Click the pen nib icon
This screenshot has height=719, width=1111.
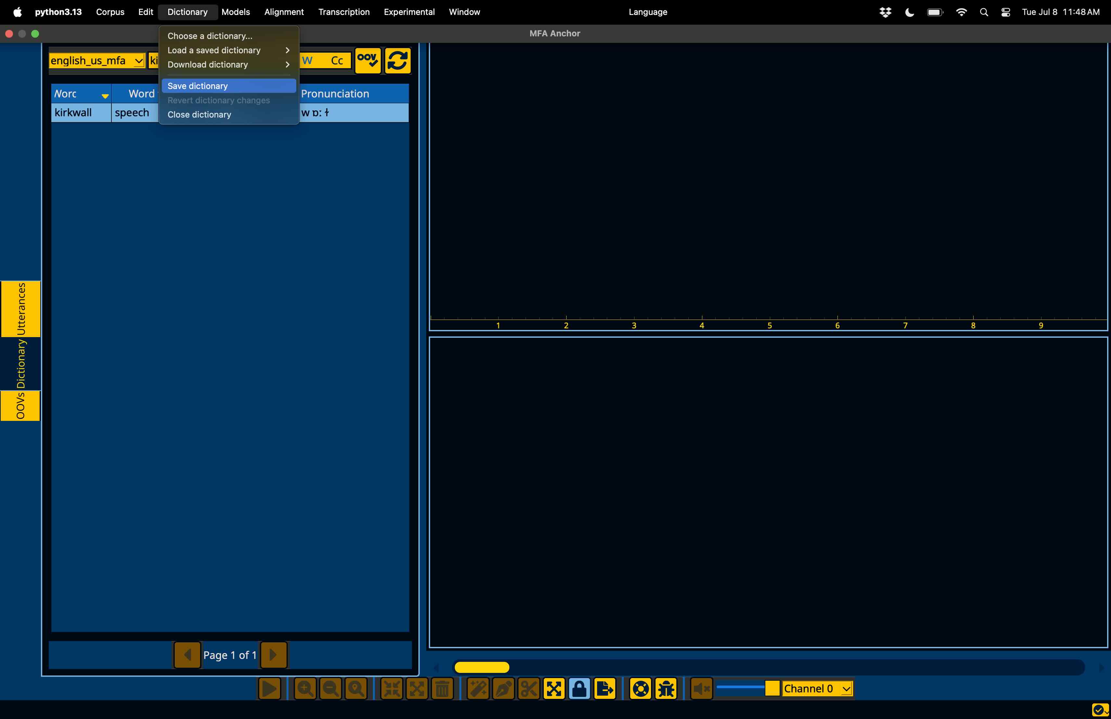(x=503, y=689)
